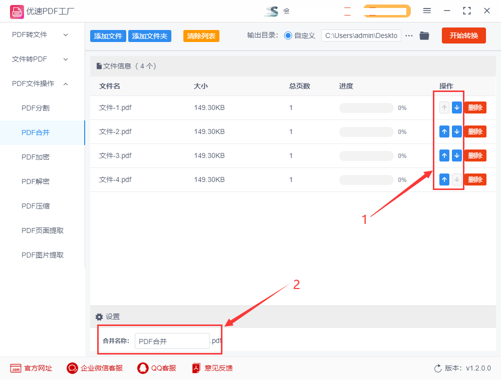Image resolution: width=501 pixels, height=380 pixels.
Task: Open QQ客服 penguin icon
Action: 143,368
